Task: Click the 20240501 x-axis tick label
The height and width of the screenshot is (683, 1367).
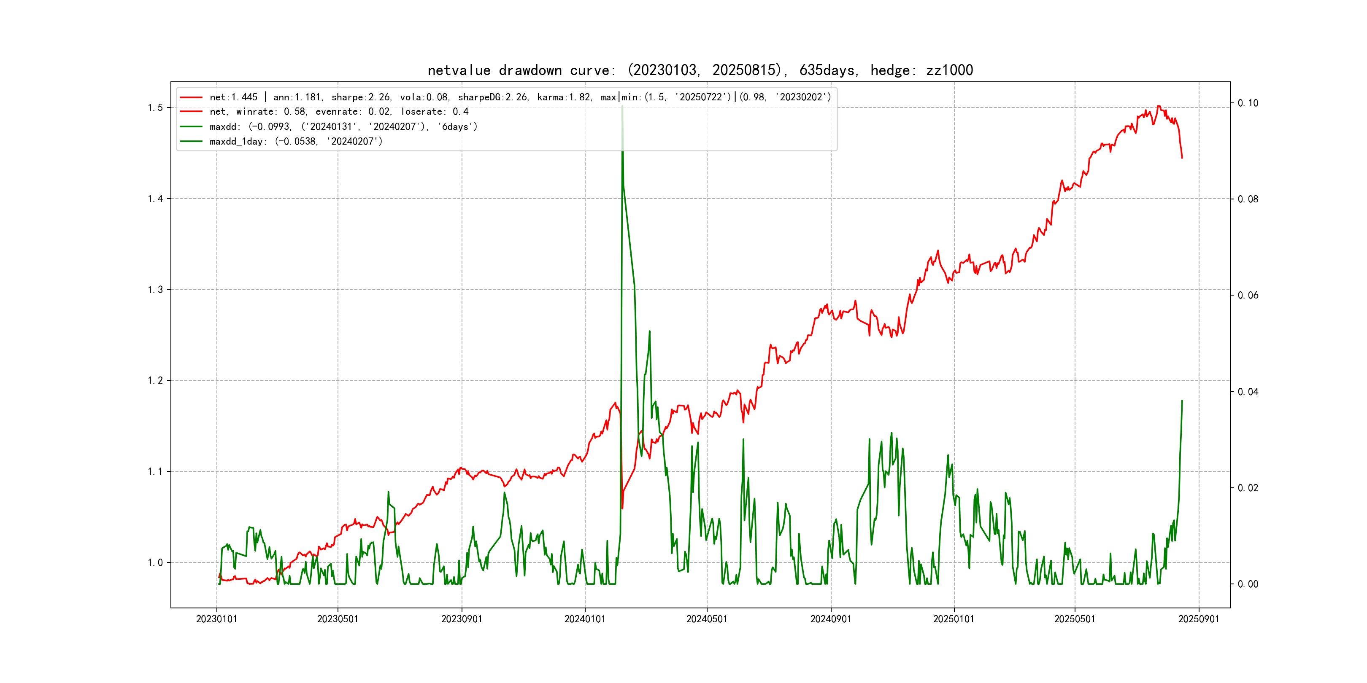Action: tap(707, 619)
